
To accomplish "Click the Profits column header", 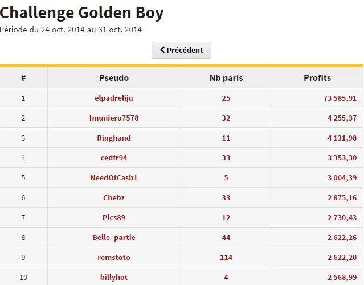I will tap(317, 78).
